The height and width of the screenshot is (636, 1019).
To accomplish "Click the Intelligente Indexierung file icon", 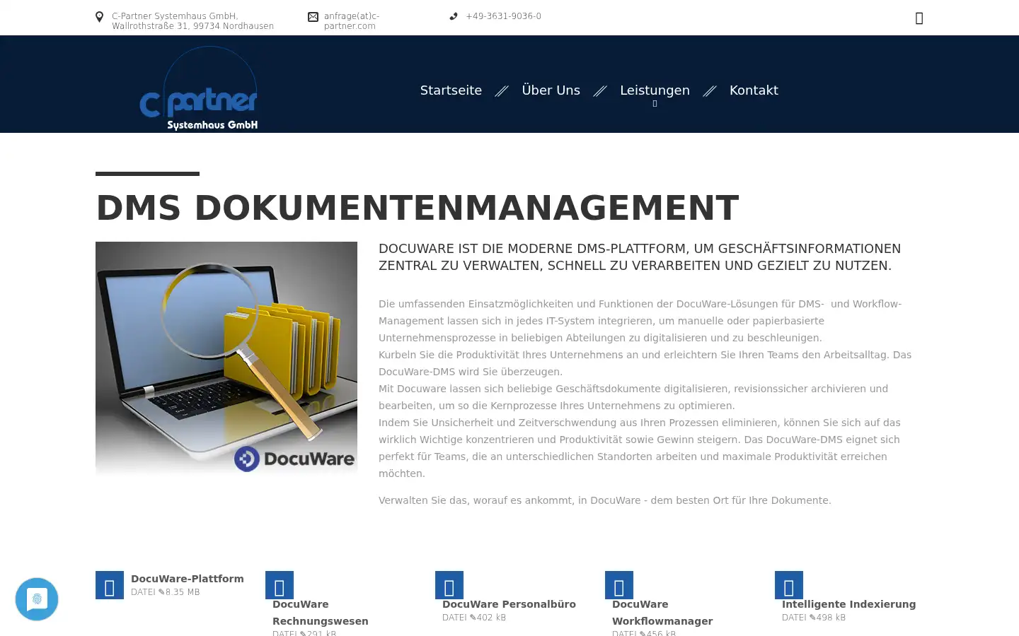I will (x=789, y=585).
